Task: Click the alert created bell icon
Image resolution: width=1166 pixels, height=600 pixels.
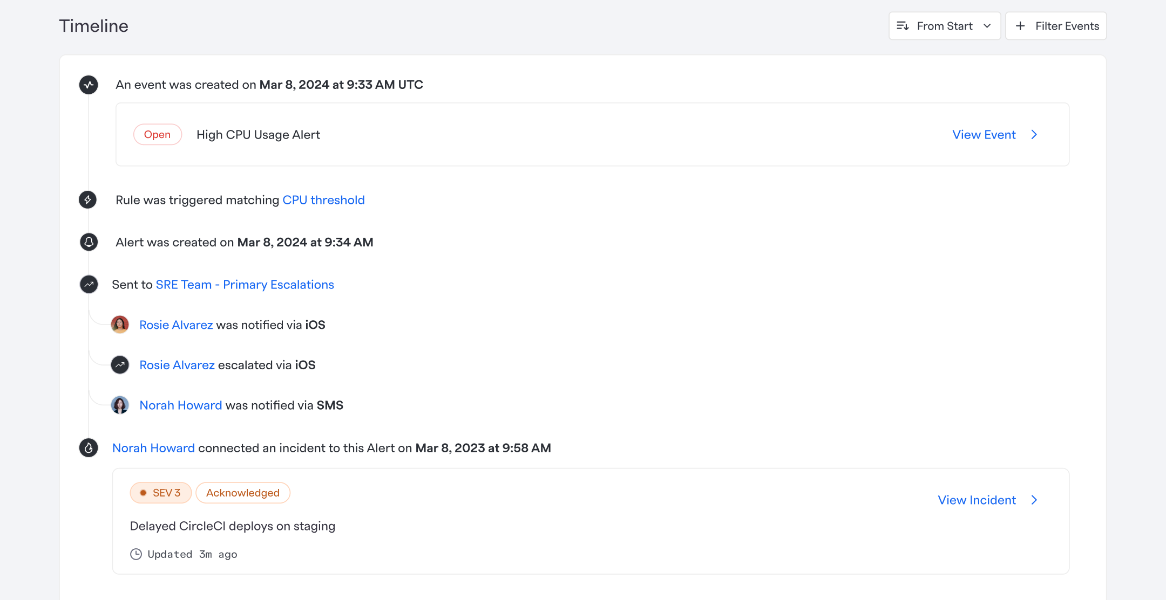Action: click(x=89, y=242)
